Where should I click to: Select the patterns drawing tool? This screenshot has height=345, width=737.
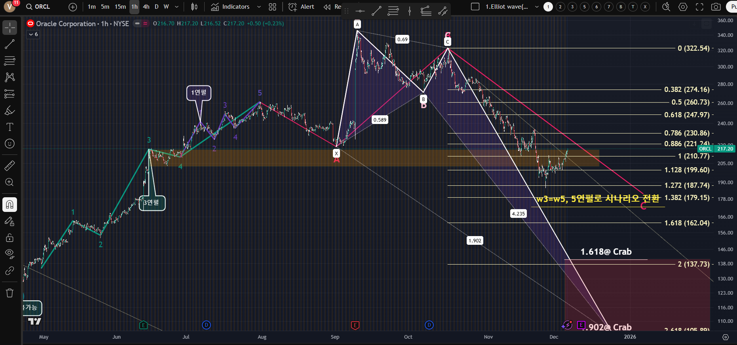point(9,77)
